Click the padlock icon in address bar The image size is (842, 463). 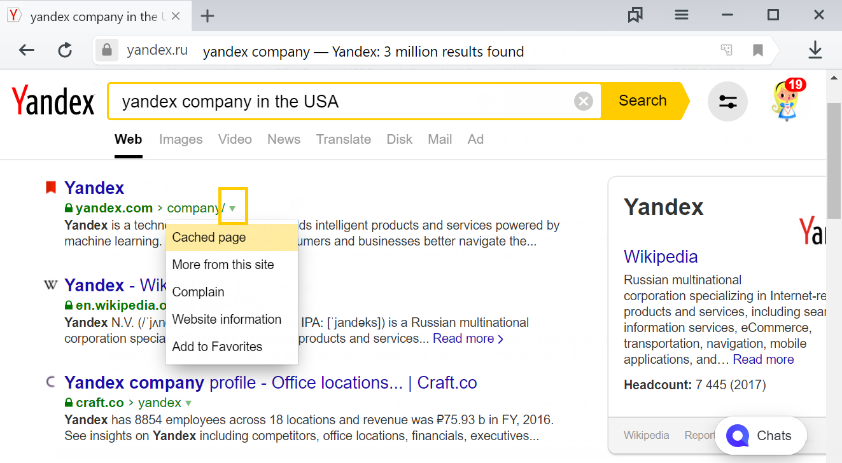[107, 50]
